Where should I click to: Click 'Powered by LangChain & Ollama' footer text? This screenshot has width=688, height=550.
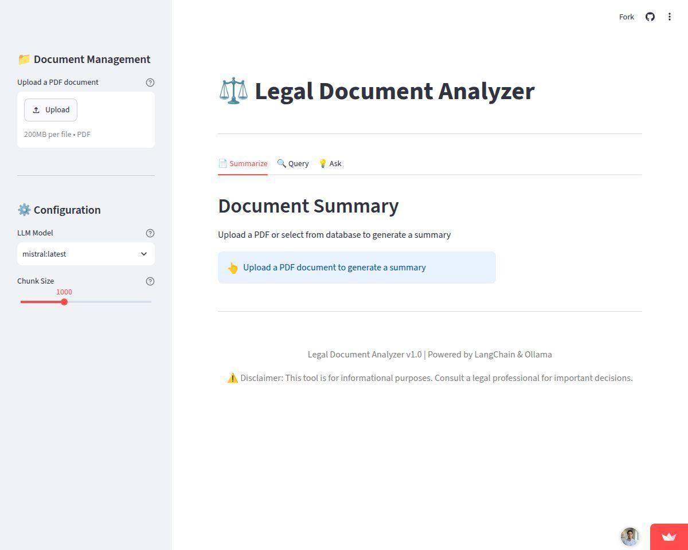(x=490, y=355)
